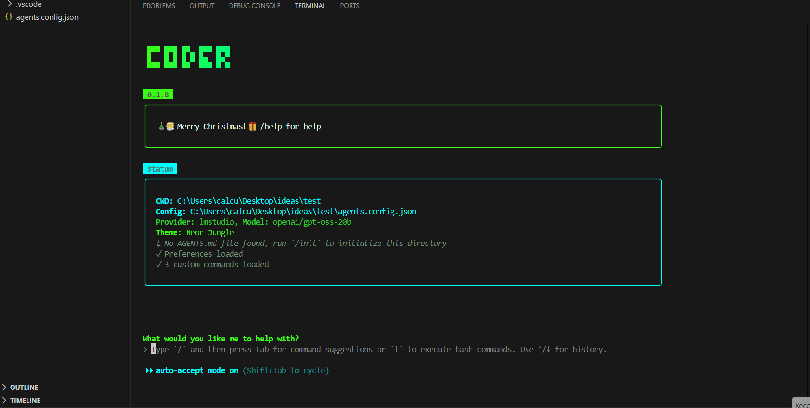
Task: Click the Config path to agents.config.json
Action: (x=303, y=211)
